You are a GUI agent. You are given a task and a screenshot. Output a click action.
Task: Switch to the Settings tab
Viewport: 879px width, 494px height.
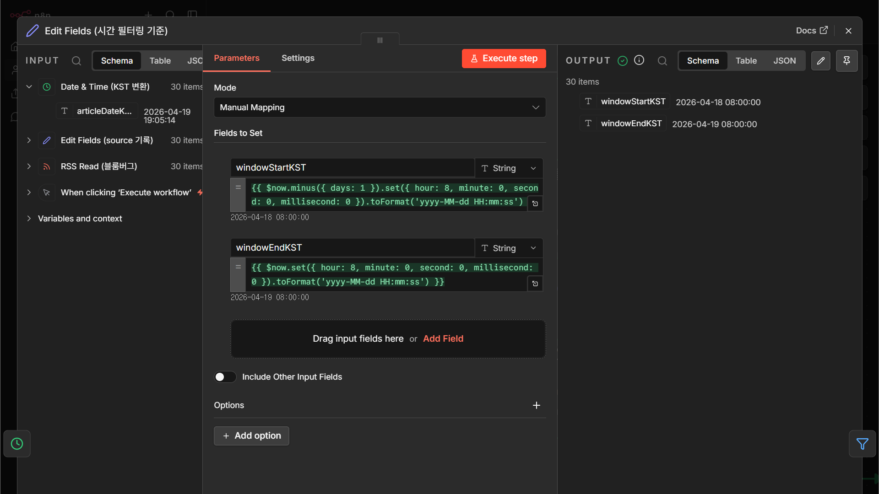298,58
